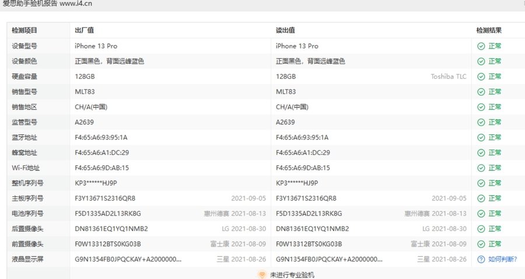Viewport: 525px width, 279px height.
Task: Click the green check icon in 设备颜色 row
Action: [x=481, y=61]
